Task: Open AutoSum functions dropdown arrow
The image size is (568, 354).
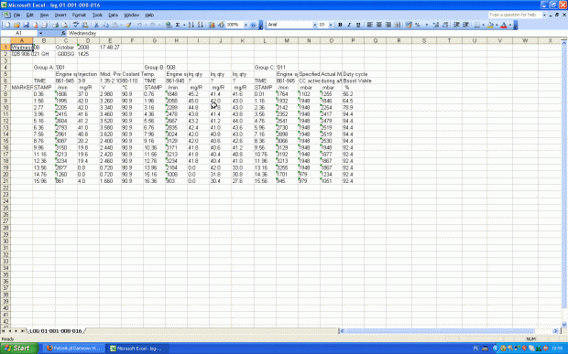Action: tap(183, 25)
